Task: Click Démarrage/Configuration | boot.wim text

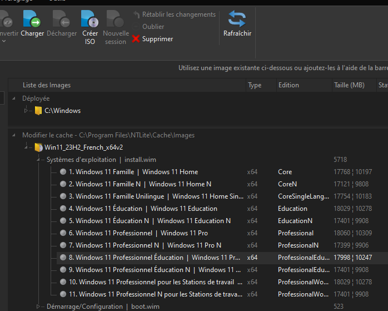Action: coord(103,307)
